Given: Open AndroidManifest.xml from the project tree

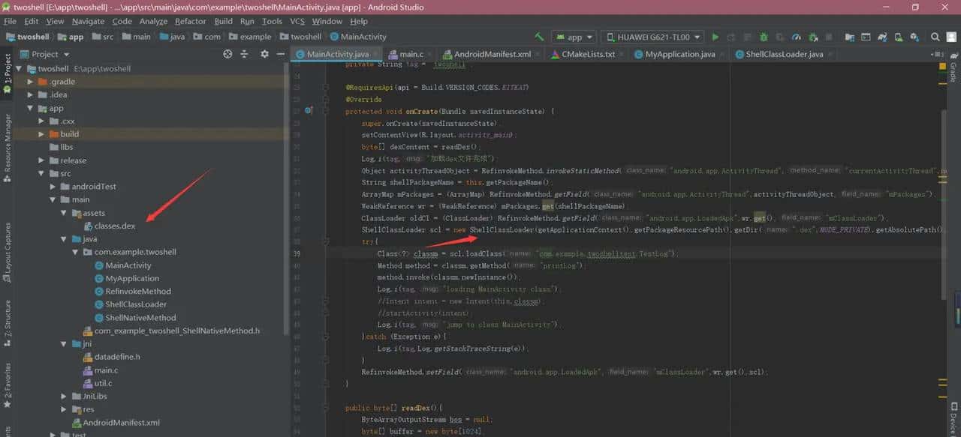Looking at the screenshot, I should (121, 422).
